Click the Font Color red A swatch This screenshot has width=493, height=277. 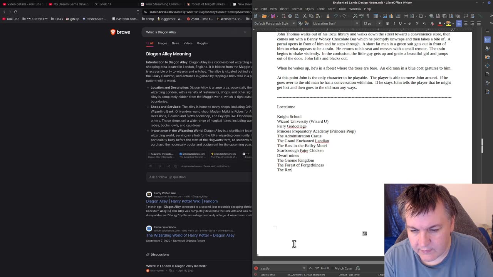point(440,23)
